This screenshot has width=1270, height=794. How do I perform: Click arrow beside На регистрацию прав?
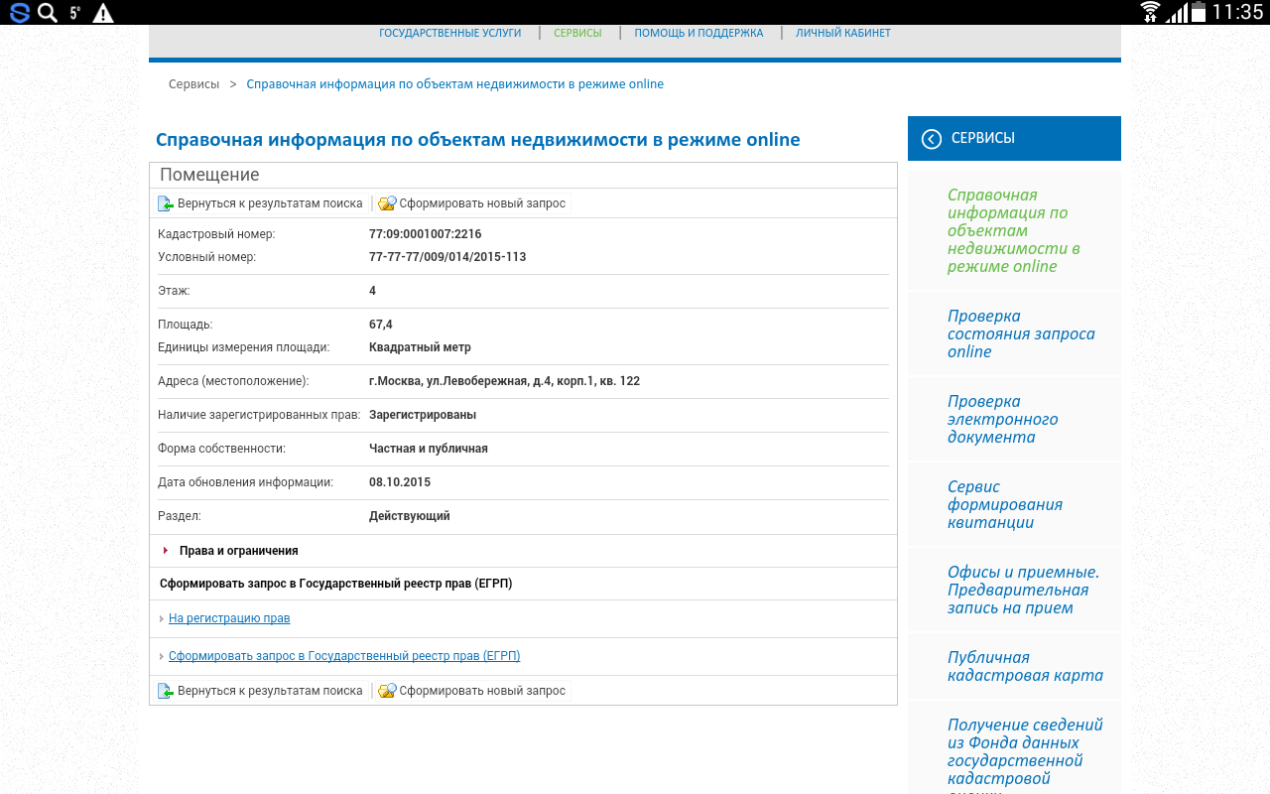click(162, 618)
